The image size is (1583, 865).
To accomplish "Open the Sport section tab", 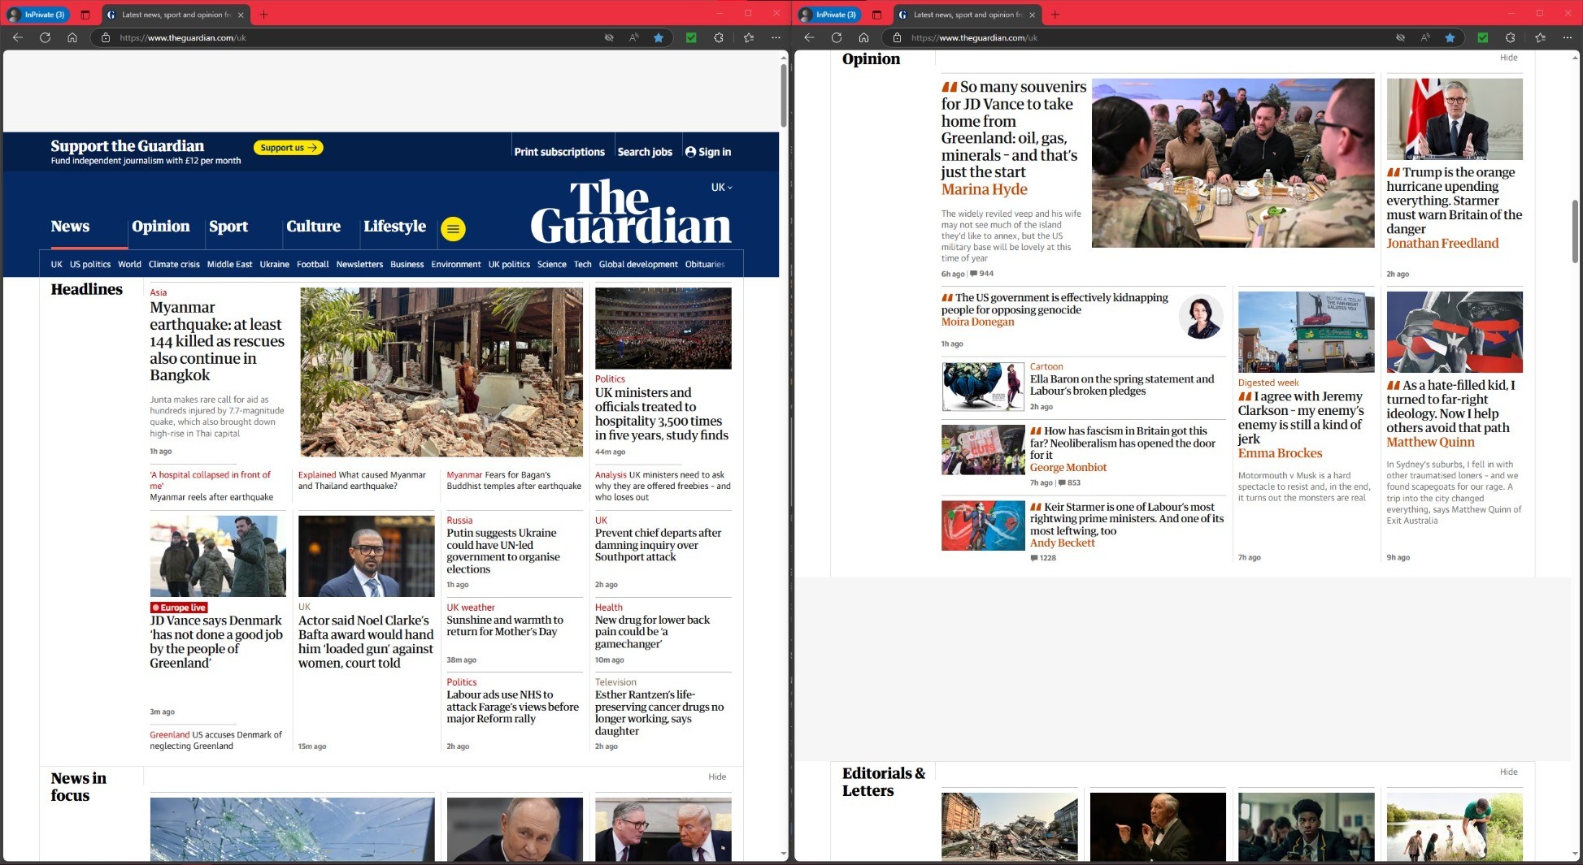I will point(228,227).
